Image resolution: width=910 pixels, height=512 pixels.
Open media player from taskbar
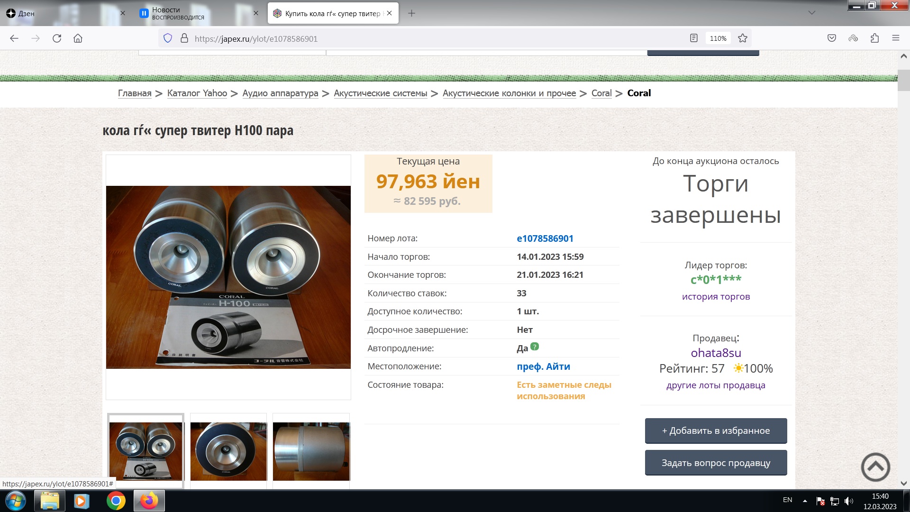click(x=82, y=501)
